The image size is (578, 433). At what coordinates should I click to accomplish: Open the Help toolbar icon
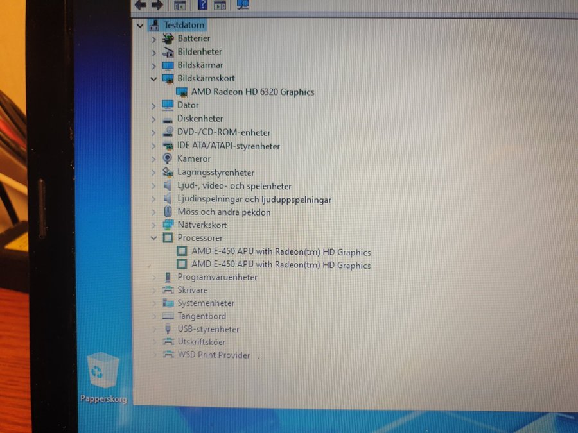(x=202, y=4)
